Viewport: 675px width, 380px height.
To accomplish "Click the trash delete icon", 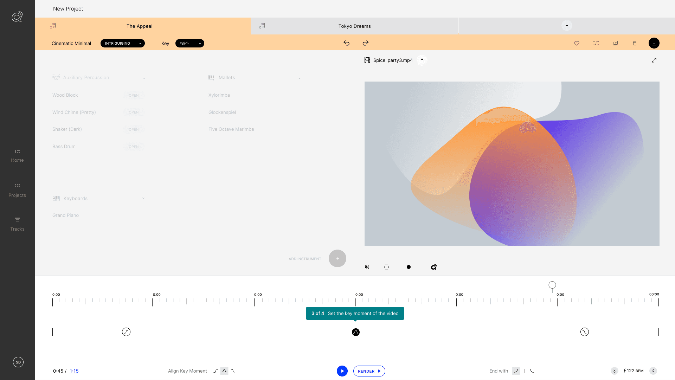I will point(635,43).
